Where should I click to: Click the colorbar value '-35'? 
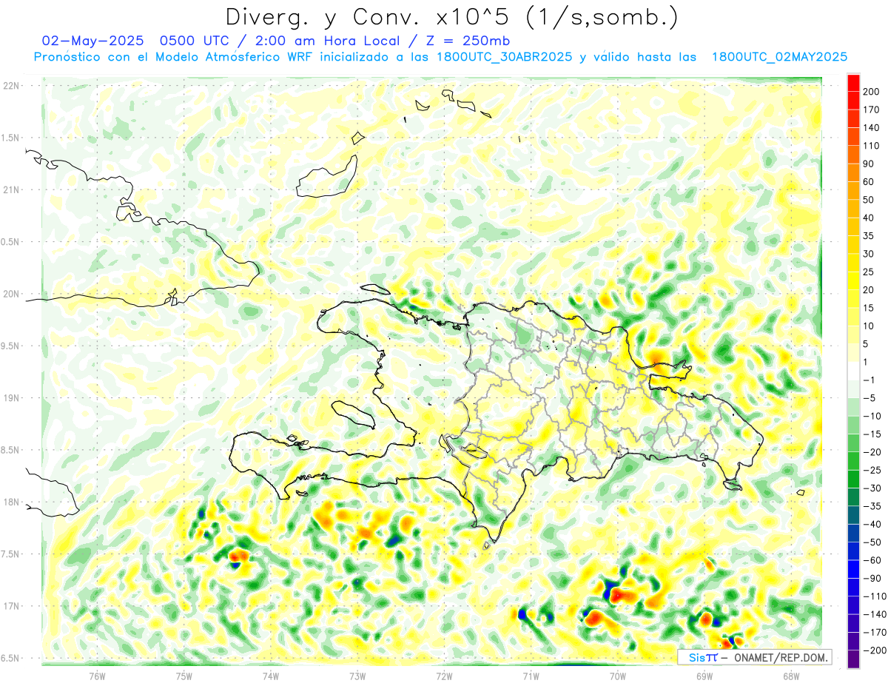(x=871, y=506)
